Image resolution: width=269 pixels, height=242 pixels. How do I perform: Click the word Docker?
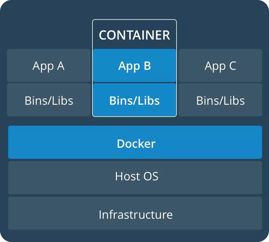tap(136, 144)
